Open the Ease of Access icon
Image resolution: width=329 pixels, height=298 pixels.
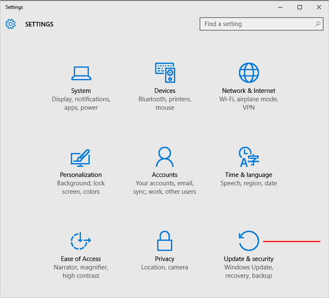click(81, 241)
